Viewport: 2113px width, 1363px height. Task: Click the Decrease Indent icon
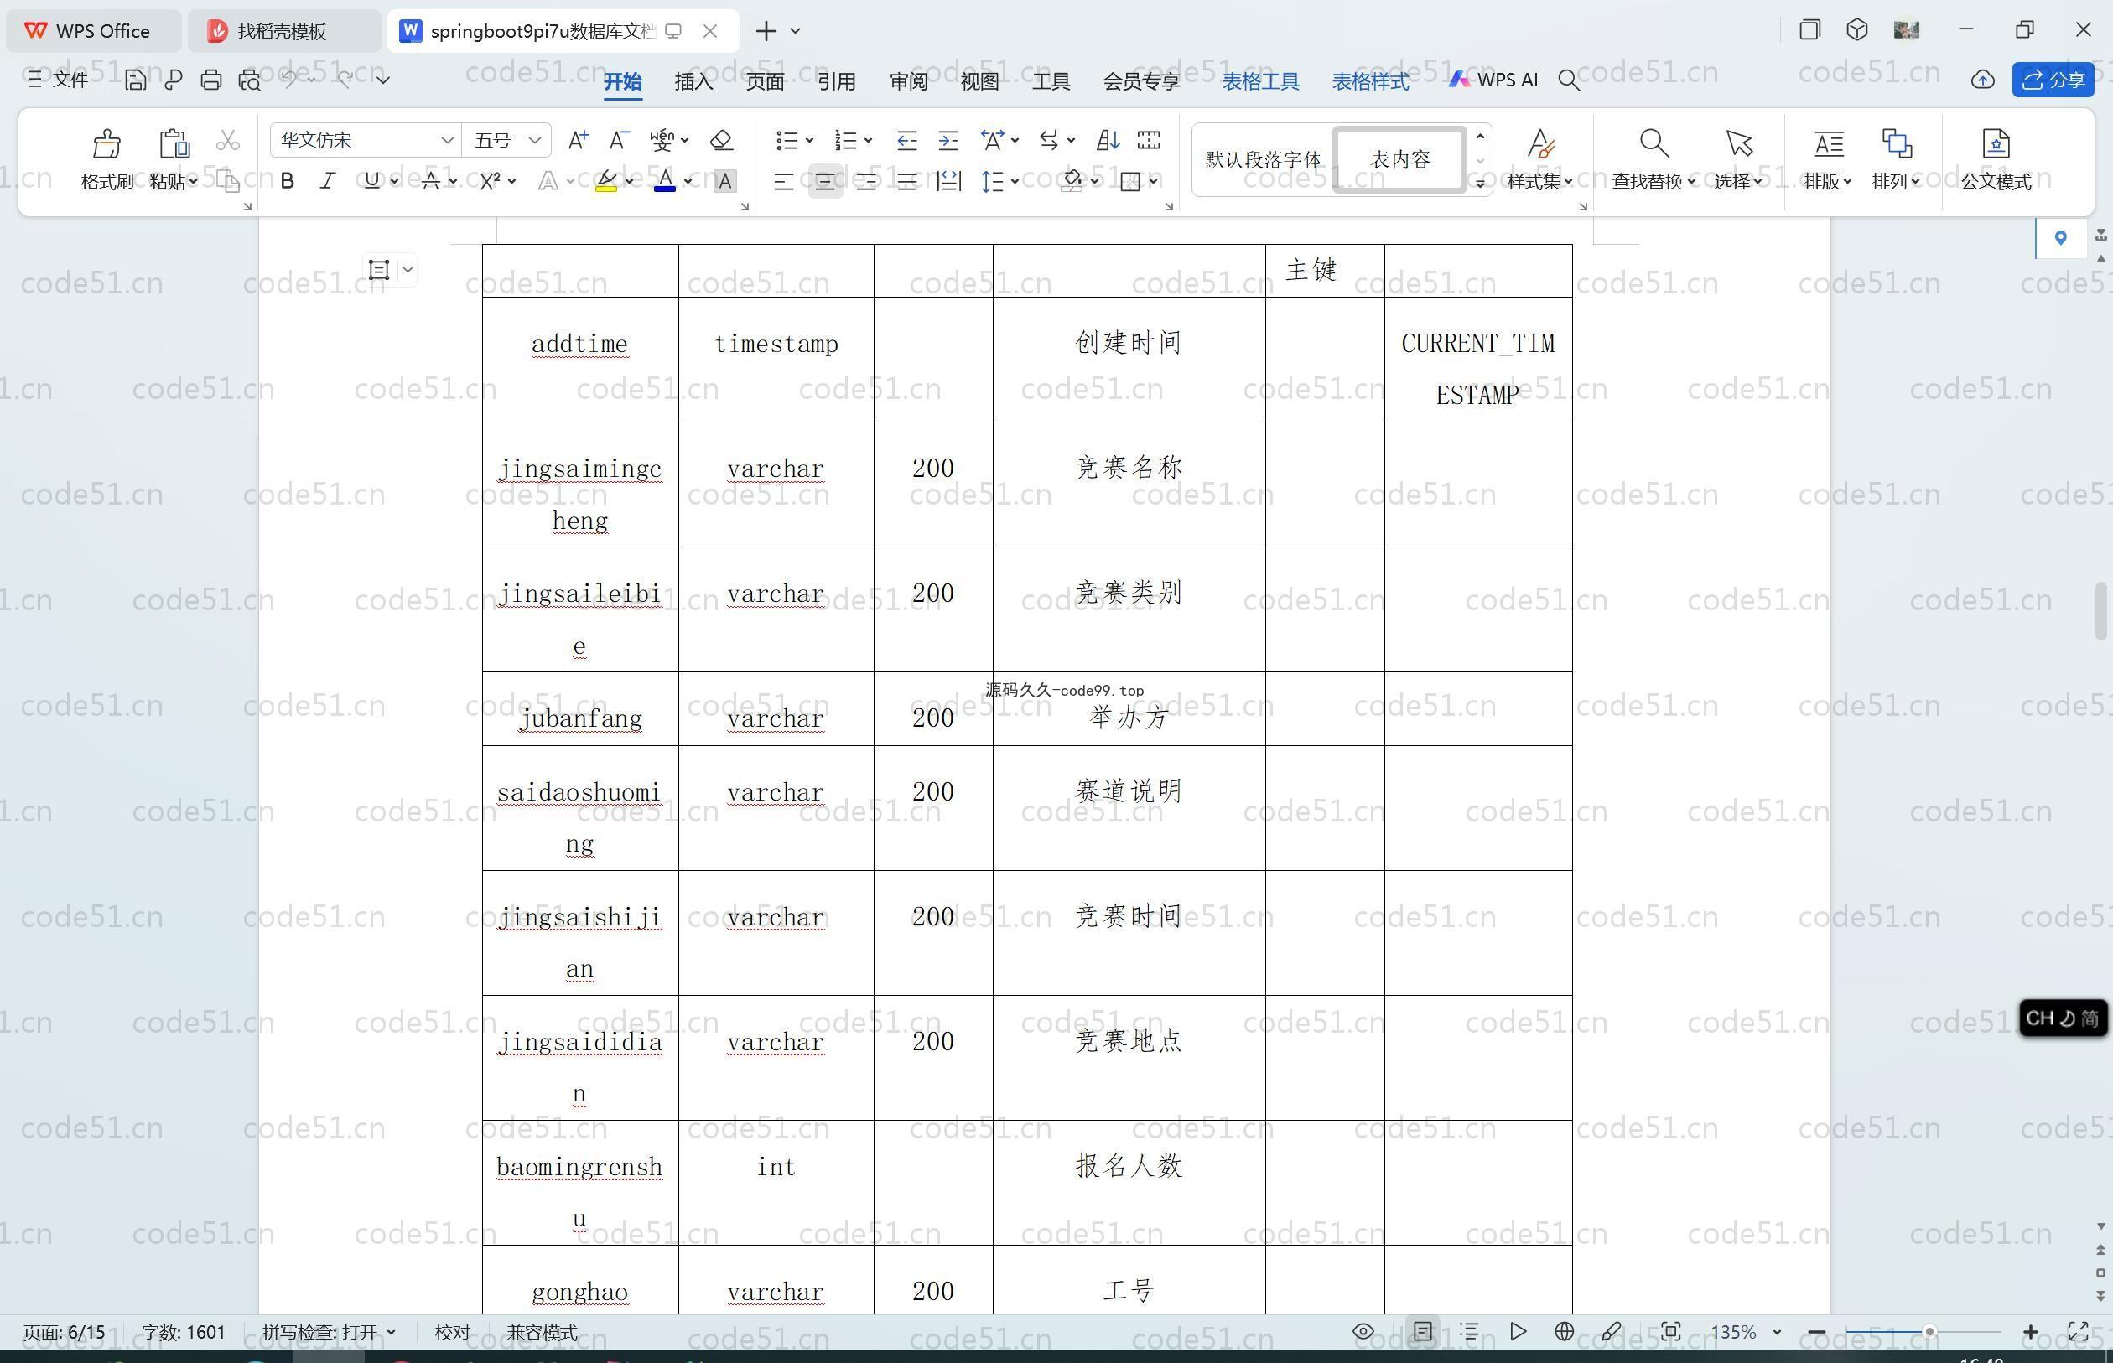click(x=906, y=140)
